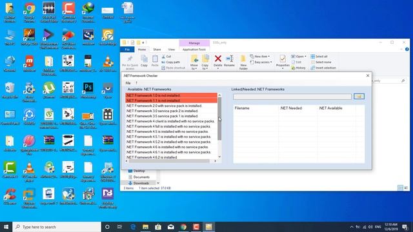Switch to View tab in File Explorer
Image resolution: width=413 pixels, height=232 pixels.
coord(172,50)
